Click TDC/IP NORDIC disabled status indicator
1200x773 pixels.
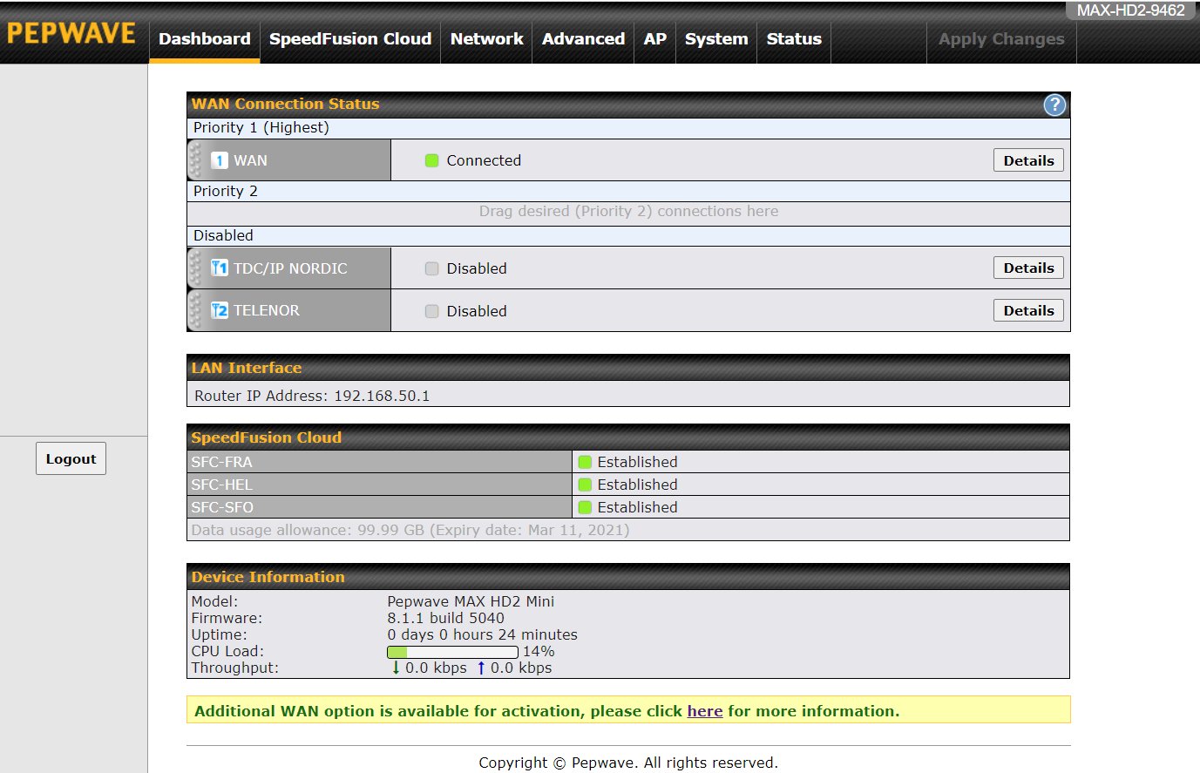click(431, 268)
